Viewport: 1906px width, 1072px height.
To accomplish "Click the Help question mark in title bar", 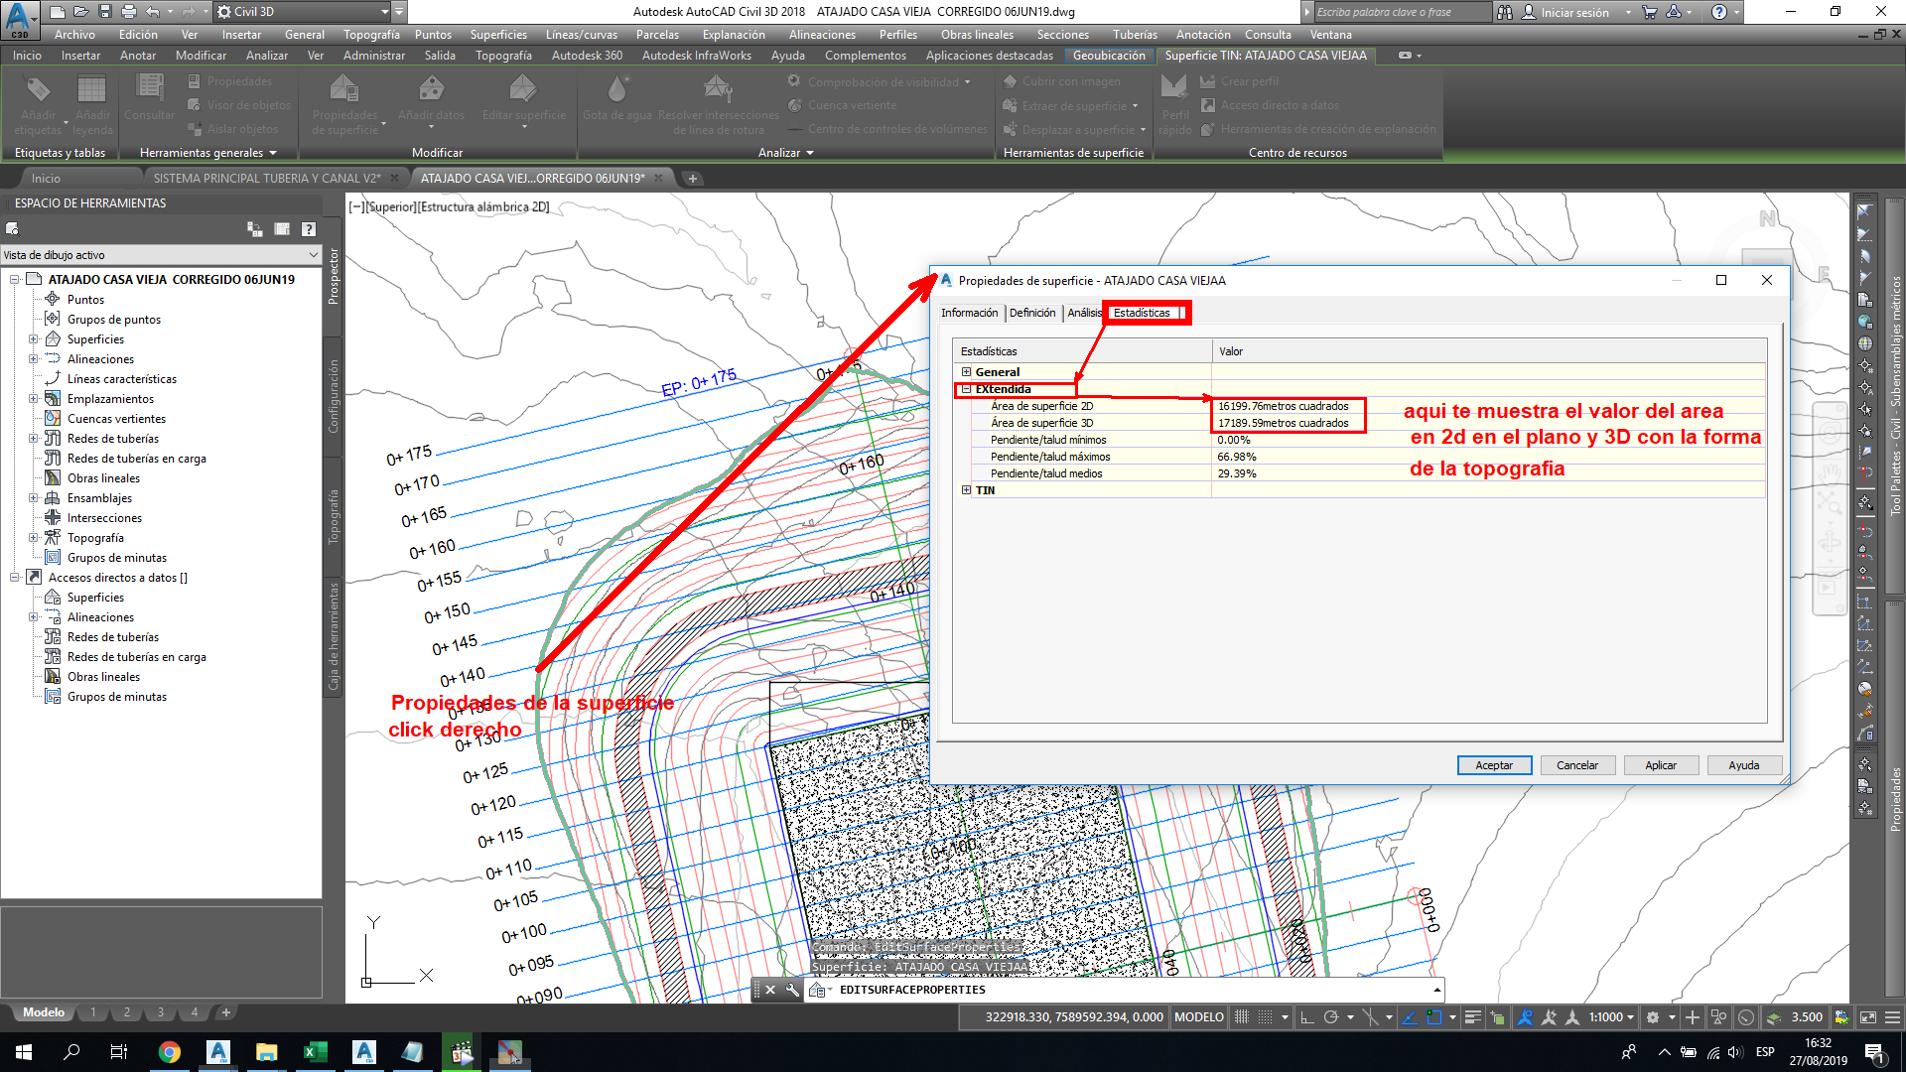I will 1719,12.
